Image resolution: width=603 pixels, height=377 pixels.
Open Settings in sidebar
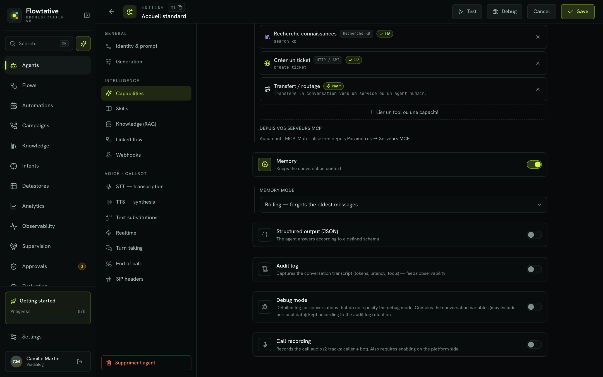tap(48, 337)
